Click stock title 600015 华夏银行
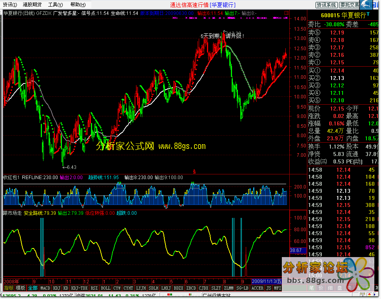The height and width of the screenshot is (299, 381). coord(344,16)
